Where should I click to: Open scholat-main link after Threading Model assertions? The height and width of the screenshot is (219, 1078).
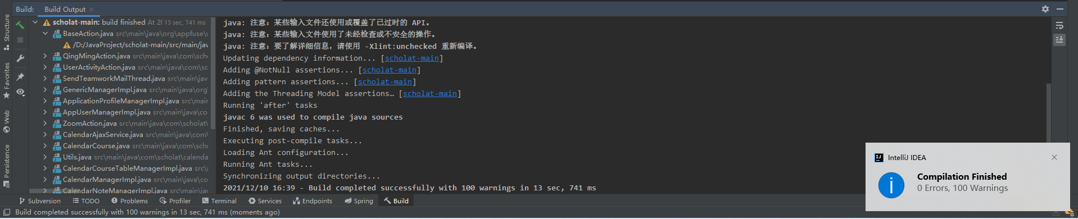tap(430, 94)
